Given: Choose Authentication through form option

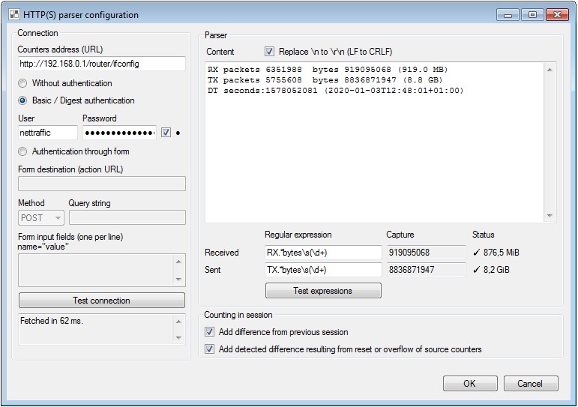Looking at the screenshot, I should 23,151.
